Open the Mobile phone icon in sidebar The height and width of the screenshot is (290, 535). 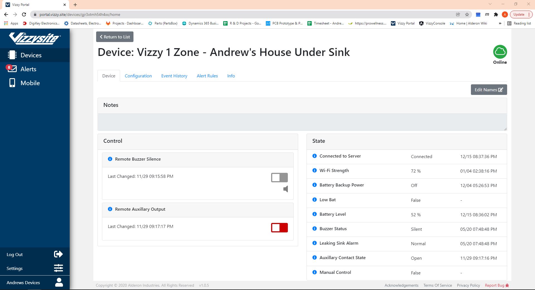[x=12, y=83]
